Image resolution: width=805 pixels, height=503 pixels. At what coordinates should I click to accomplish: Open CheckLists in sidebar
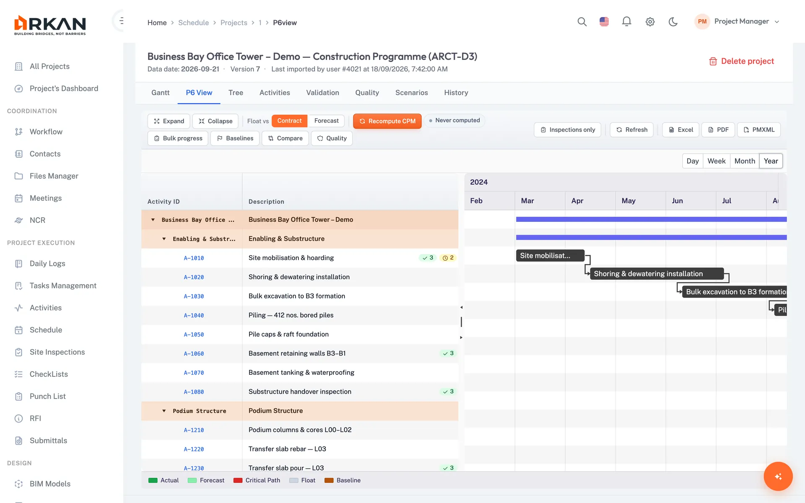point(49,374)
